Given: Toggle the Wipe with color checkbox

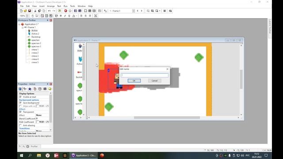Looking at the screenshot, I should pos(20,106).
